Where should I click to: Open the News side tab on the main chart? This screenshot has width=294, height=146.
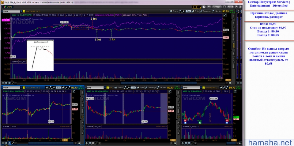(x=233, y=66)
